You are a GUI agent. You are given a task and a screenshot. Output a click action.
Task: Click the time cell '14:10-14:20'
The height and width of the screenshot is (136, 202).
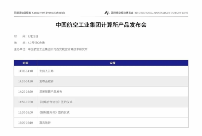pyautogui.click(x=26, y=81)
